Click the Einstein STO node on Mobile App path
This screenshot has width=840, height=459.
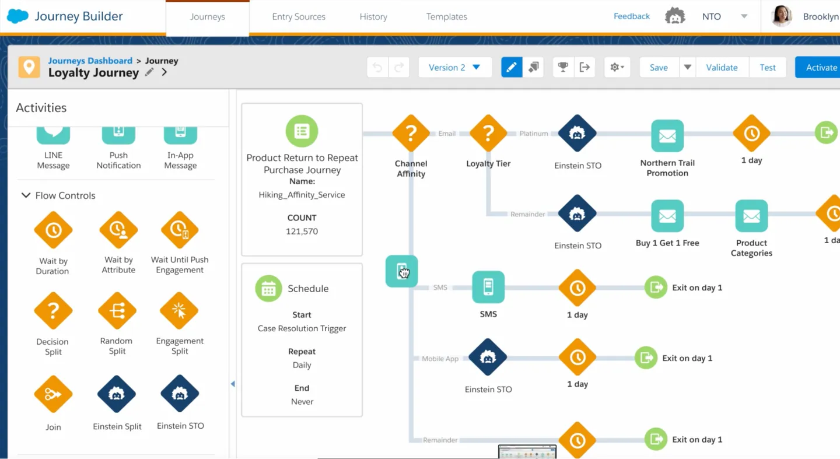pyautogui.click(x=488, y=357)
